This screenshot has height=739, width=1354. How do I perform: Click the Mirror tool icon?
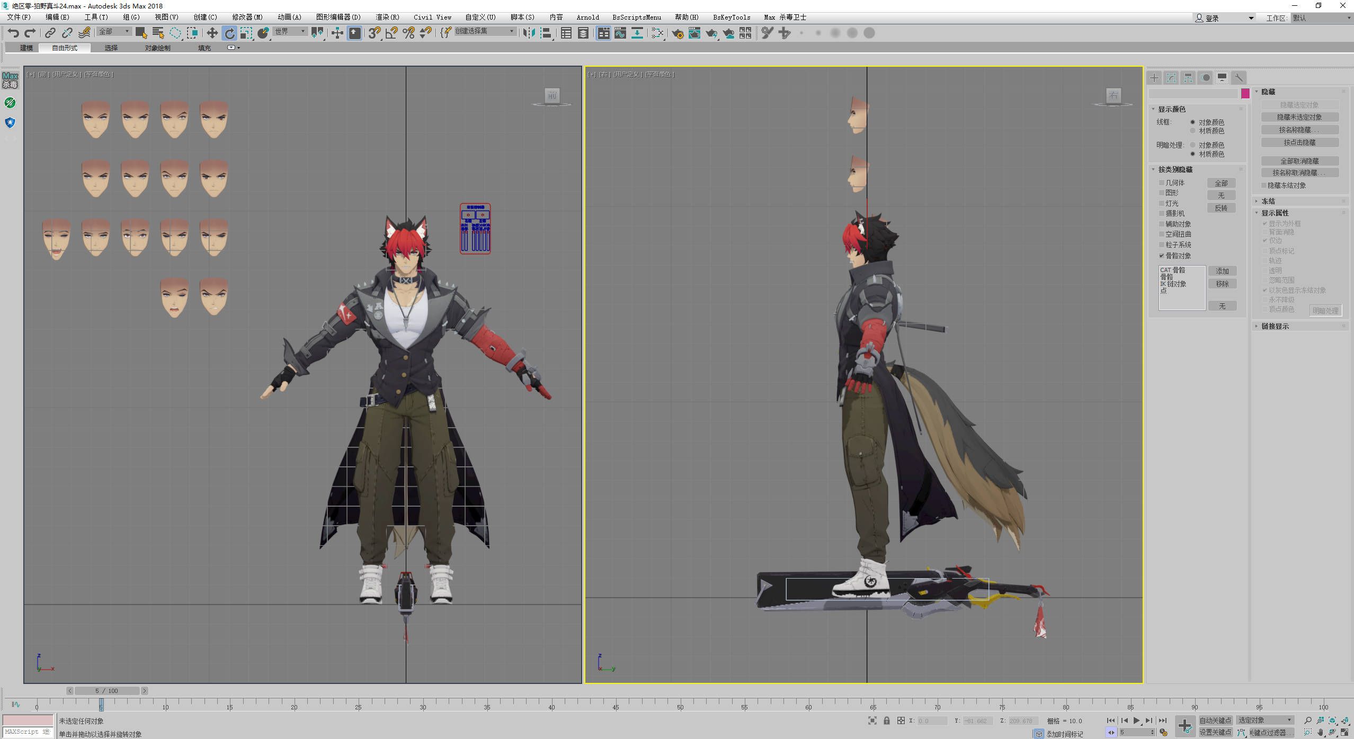528,33
